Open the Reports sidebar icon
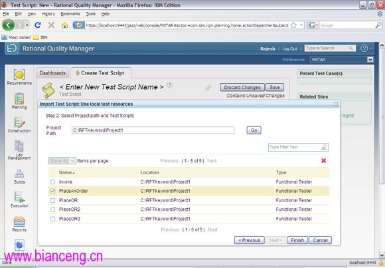This screenshot has height=268, width=385. pyautogui.click(x=19, y=221)
